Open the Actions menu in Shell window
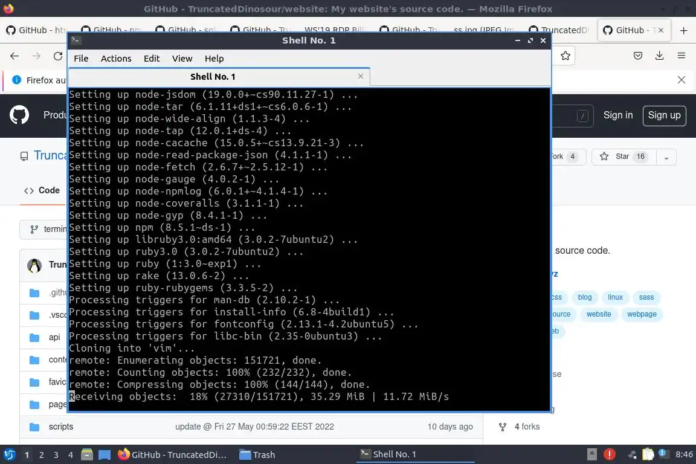This screenshot has height=464, width=696. (116, 59)
